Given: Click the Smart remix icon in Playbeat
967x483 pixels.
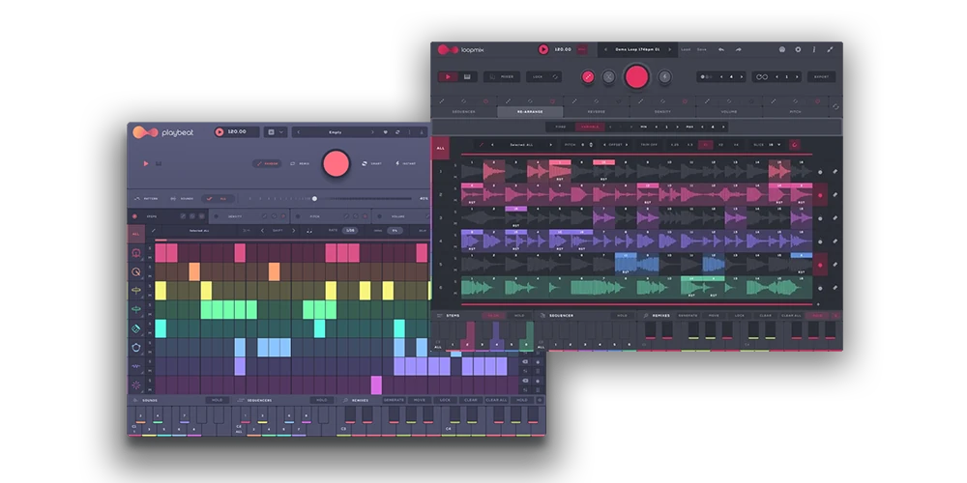Looking at the screenshot, I should pyautogui.click(x=365, y=163).
